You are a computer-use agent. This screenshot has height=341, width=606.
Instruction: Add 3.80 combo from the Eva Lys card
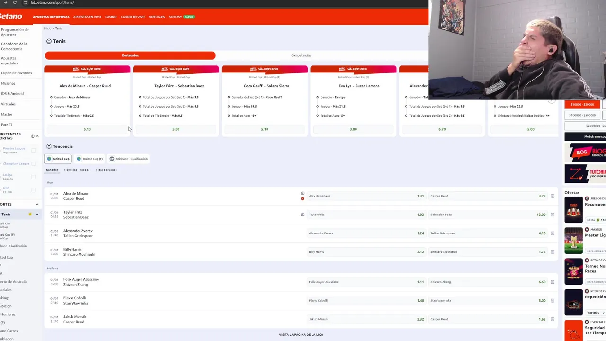click(x=353, y=129)
